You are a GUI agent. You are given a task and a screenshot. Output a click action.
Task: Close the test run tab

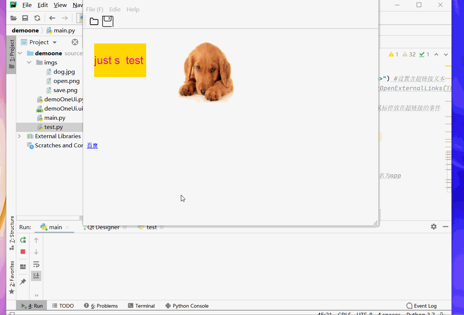tap(162, 227)
